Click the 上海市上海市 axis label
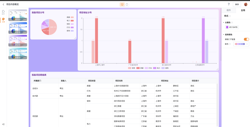This screenshot has height=127, width=250. (100, 65)
